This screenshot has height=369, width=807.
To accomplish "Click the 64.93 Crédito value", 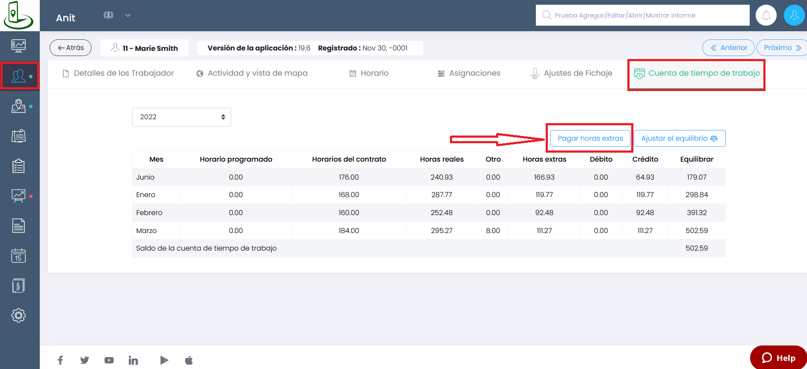I will [645, 177].
